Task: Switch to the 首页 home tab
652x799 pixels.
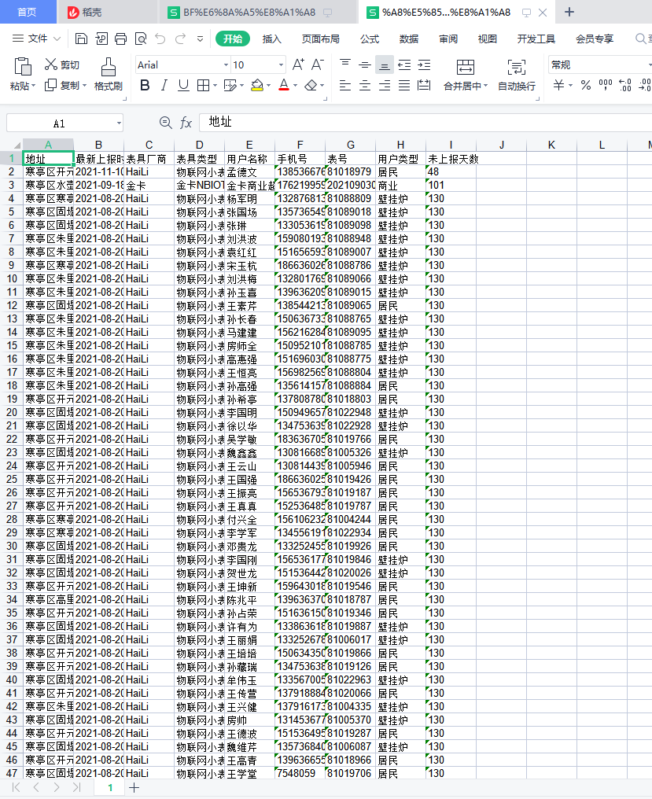Action: [x=27, y=12]
